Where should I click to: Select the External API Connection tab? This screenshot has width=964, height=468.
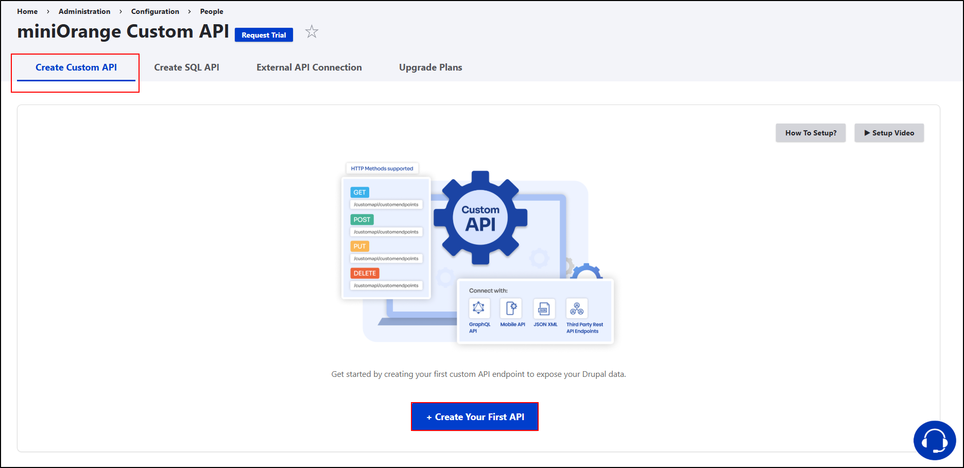pyautogui.click(x=309, y=67)
